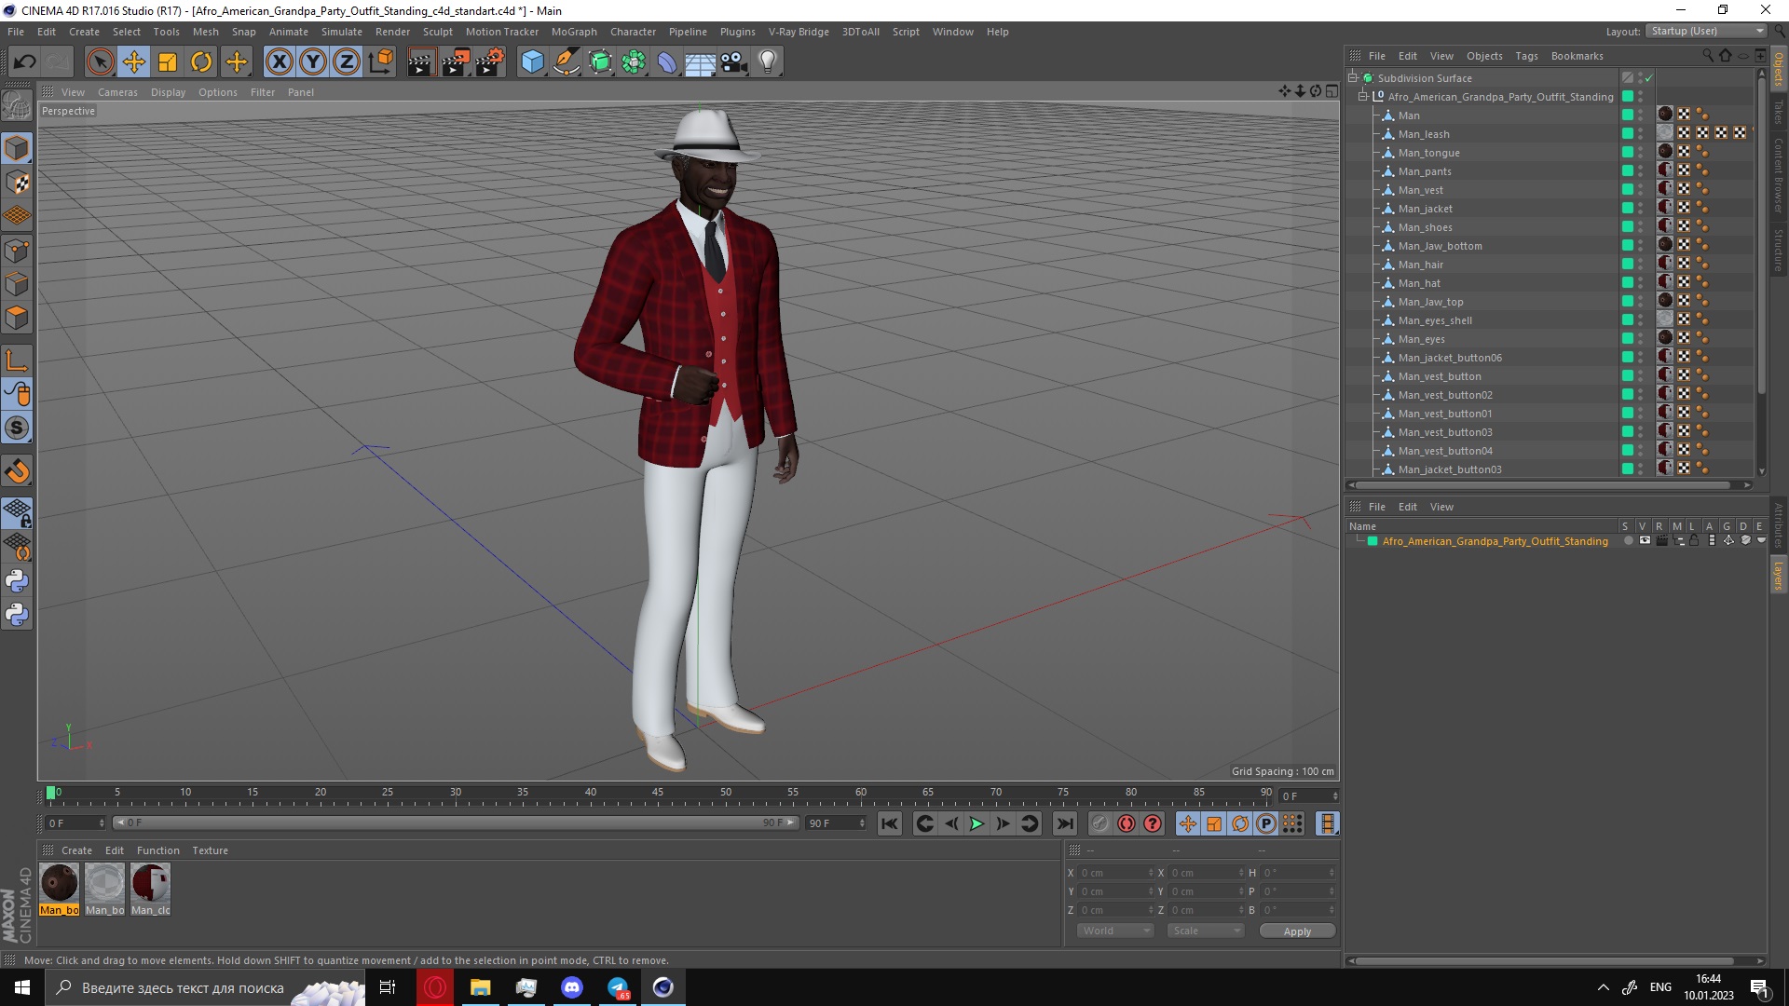Open the Simulate menu
This screenshot has height=1006, width=1789.
(x=341, y=32)
